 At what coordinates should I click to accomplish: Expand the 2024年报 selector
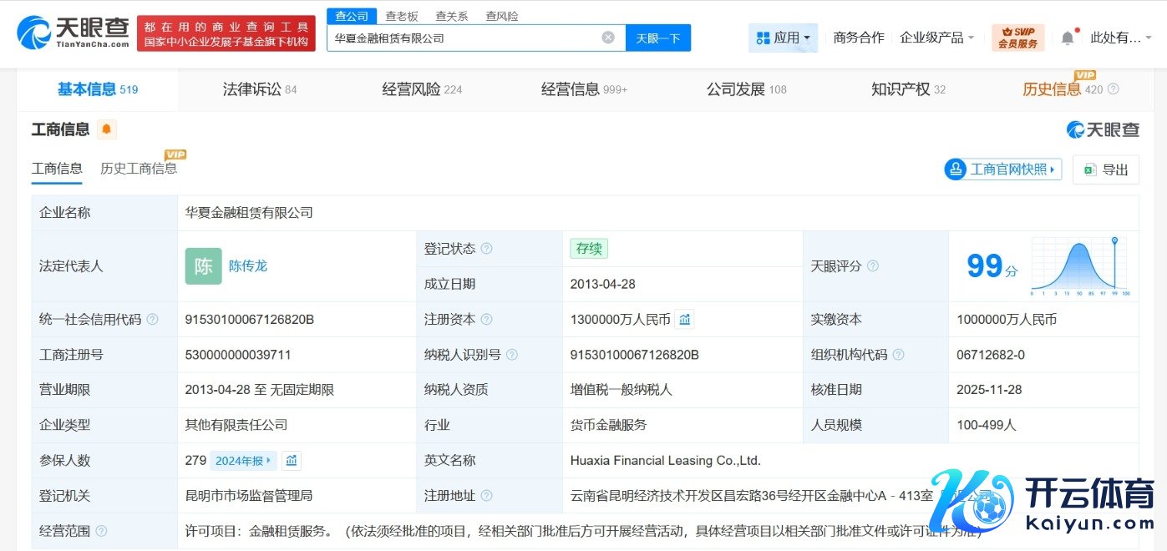[243, 461]
